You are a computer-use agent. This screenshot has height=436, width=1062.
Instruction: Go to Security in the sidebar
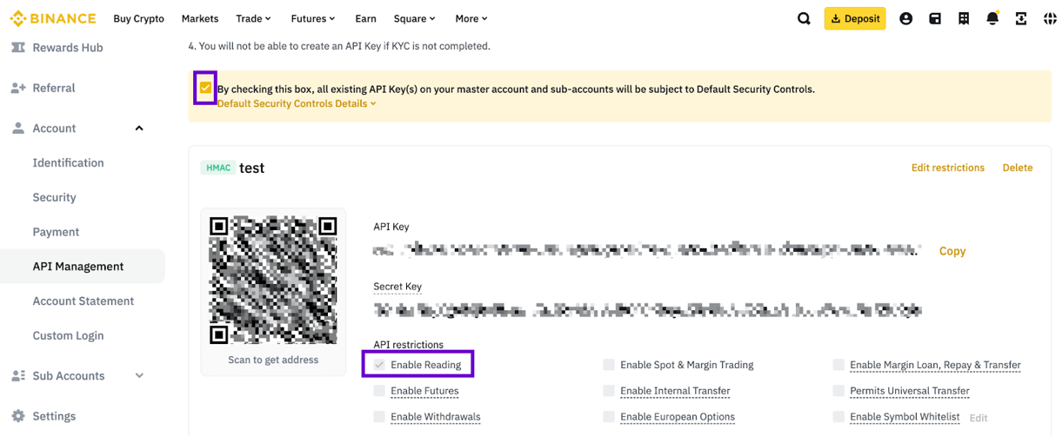54,197
